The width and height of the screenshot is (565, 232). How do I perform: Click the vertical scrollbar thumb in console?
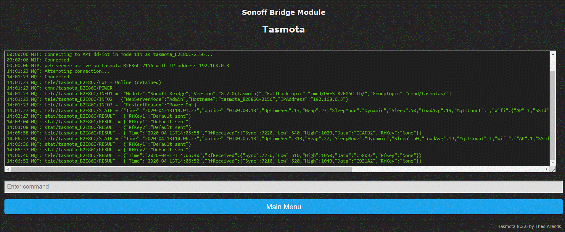click(x=553, y=115)
